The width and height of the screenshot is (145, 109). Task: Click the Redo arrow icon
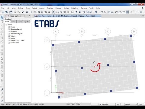(18, 12)
